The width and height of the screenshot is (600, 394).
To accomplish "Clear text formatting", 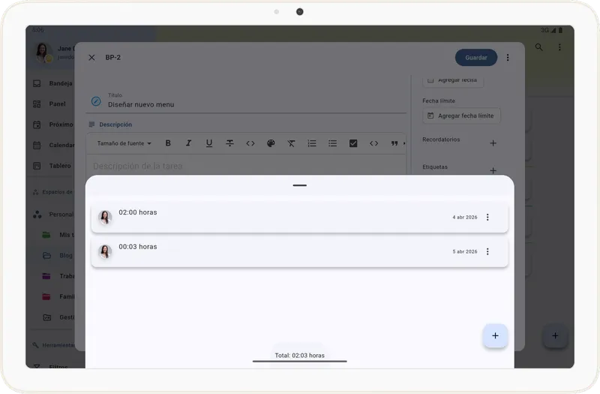I will click(291, 143).
